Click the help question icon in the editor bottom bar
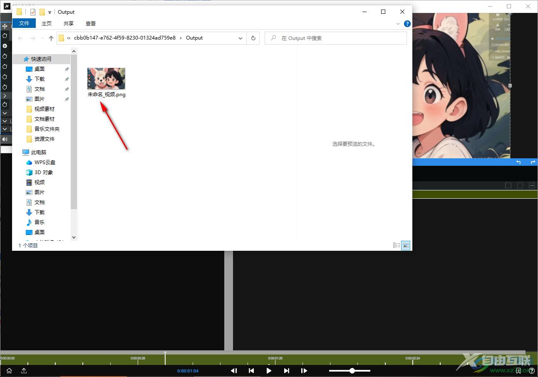The width and height of the screenshot is (538, 377). [x=532, y=371]
